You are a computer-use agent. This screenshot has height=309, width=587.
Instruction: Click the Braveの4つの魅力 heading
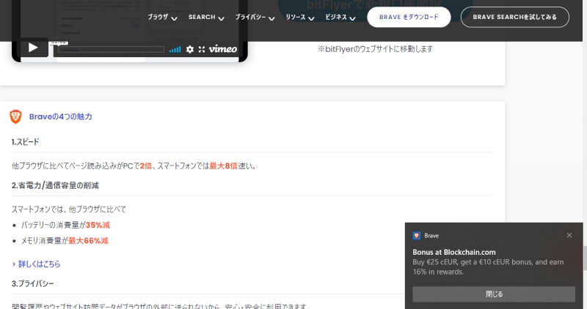pos(60,116)
